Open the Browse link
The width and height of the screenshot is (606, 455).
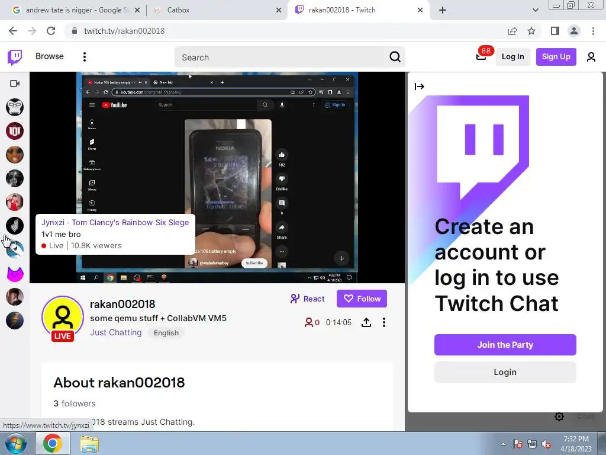[x=50, y=56]
